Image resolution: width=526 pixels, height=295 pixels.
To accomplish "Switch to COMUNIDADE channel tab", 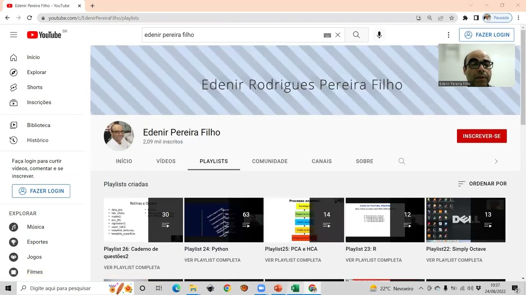I will pyautogui.click(x=270, y=161).
